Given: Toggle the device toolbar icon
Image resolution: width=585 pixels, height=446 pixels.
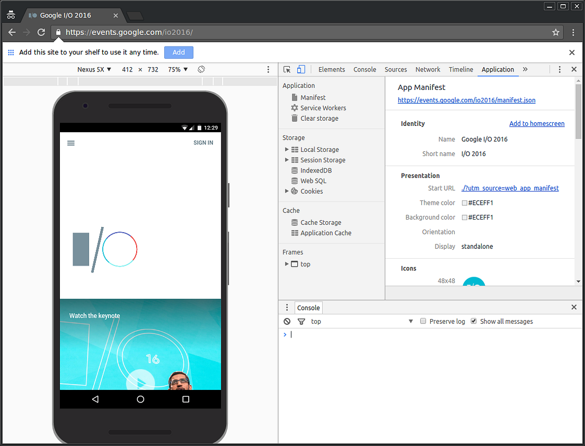Looking at the screenshot, I should [x=300, y=69].
